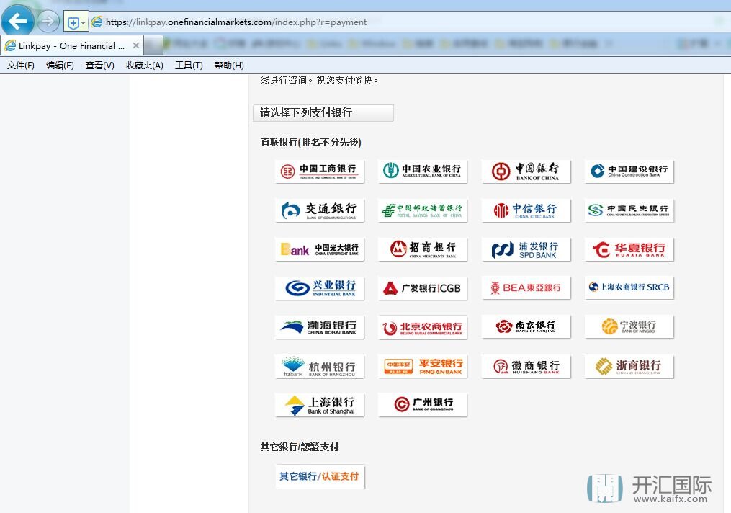Pick 平安银行 Ping An Bank logo
Image resolution: width=731 pixels, height=513 pixels.
point(423,366)
